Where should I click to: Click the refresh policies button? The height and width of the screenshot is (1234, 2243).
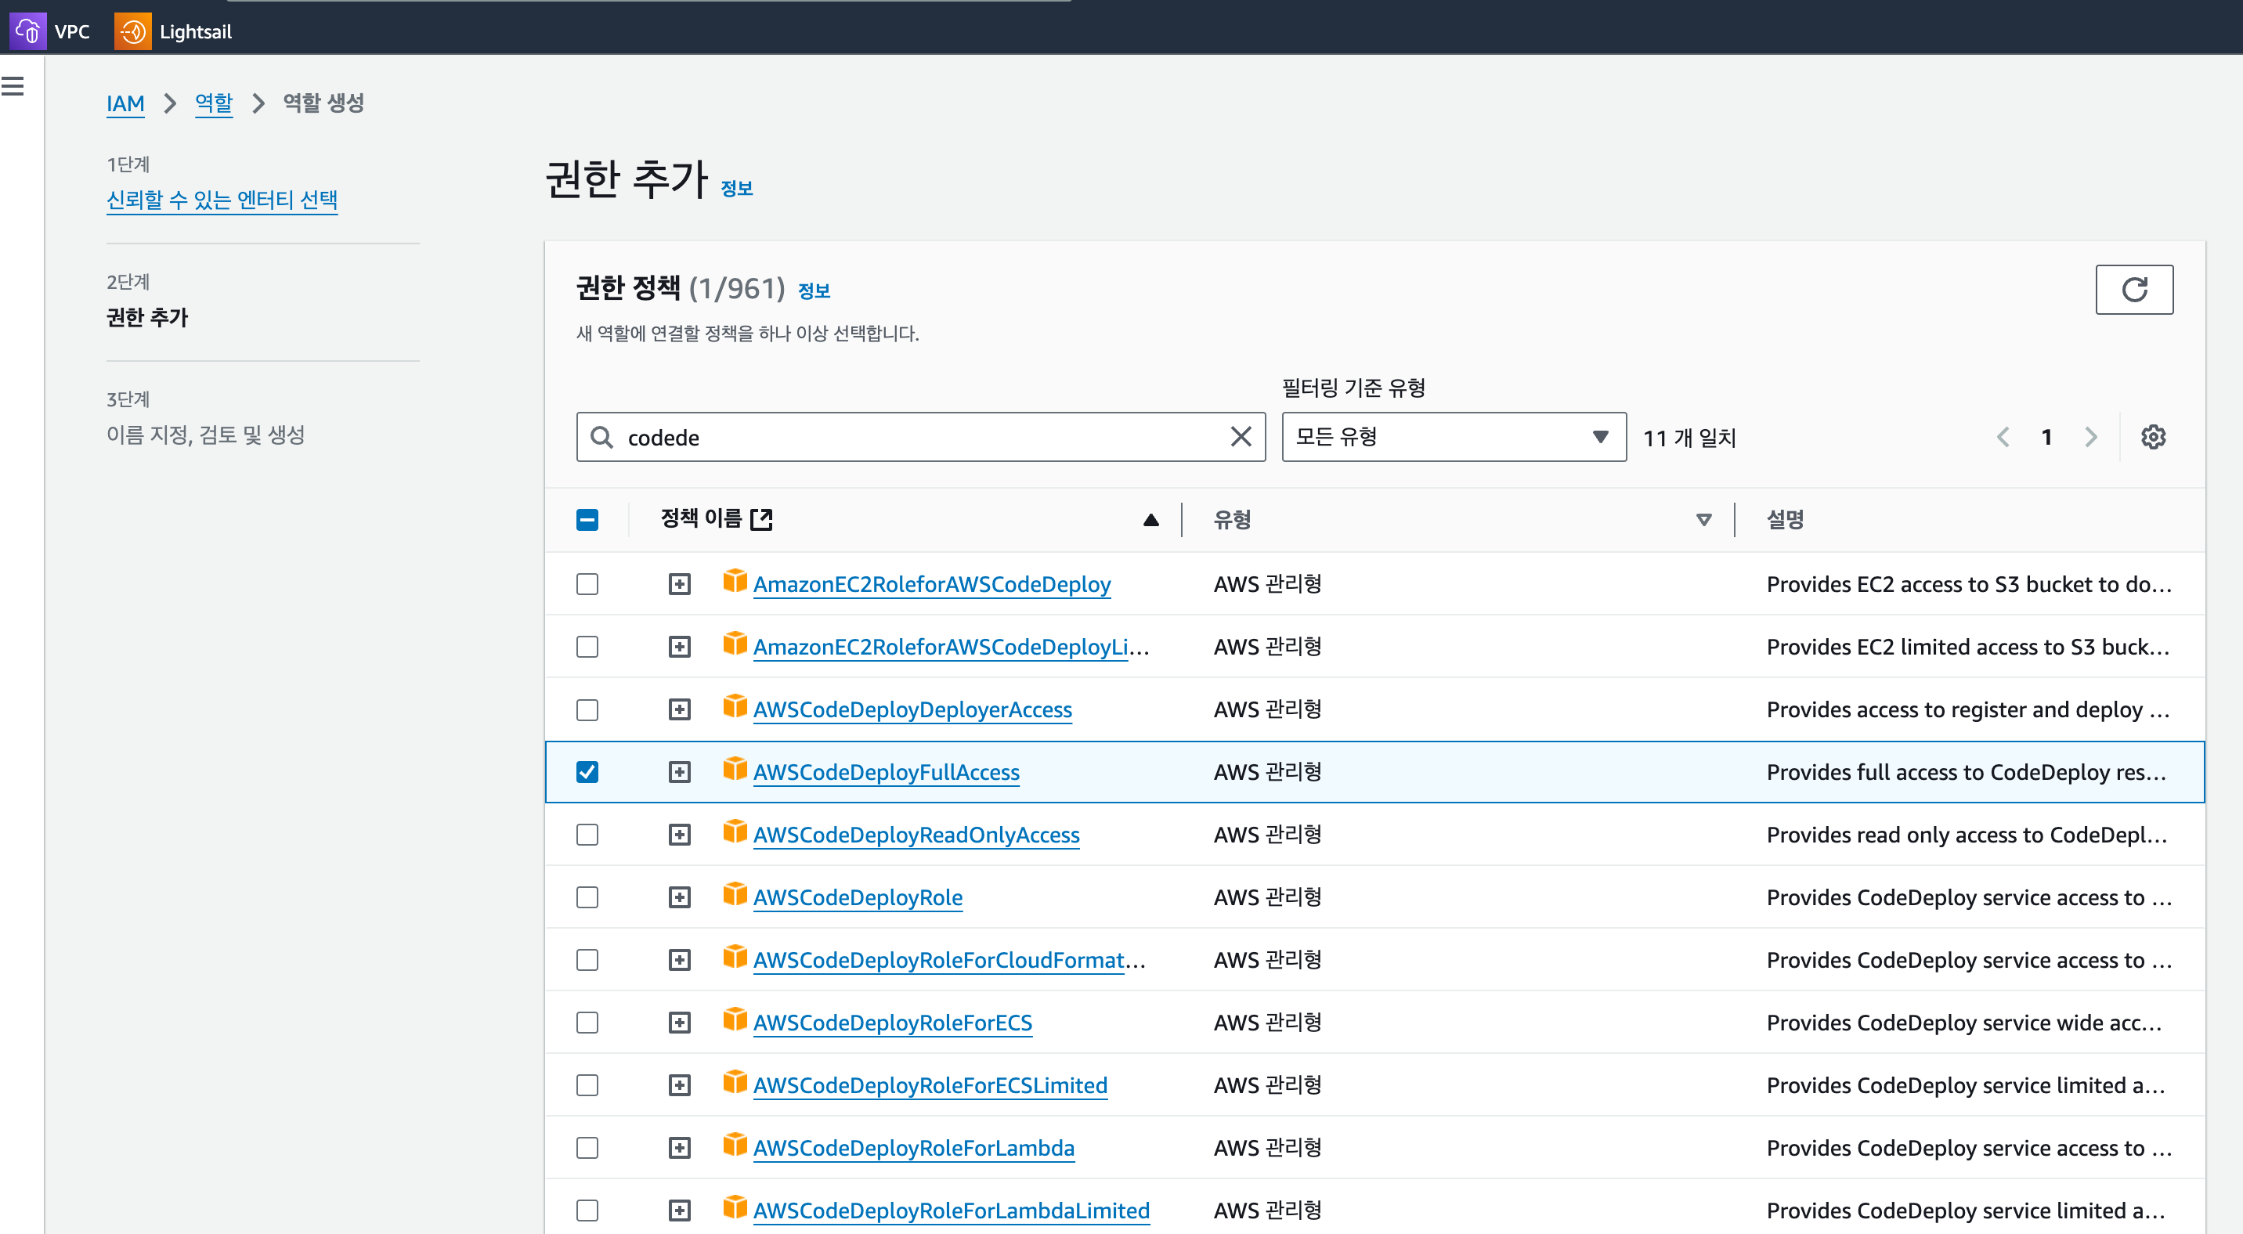coord(2133,290)
